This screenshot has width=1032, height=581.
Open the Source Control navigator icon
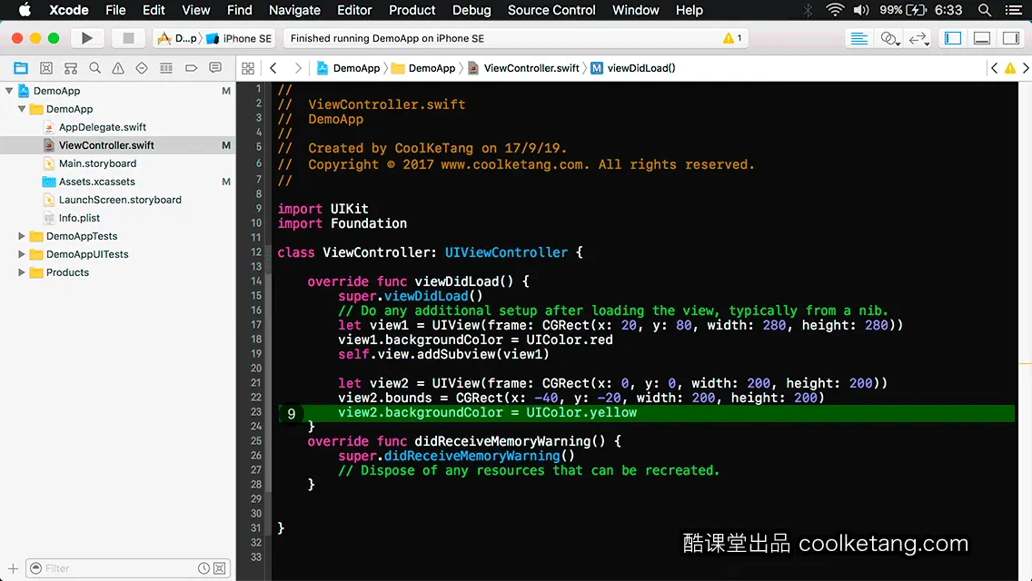click(46, 68)
